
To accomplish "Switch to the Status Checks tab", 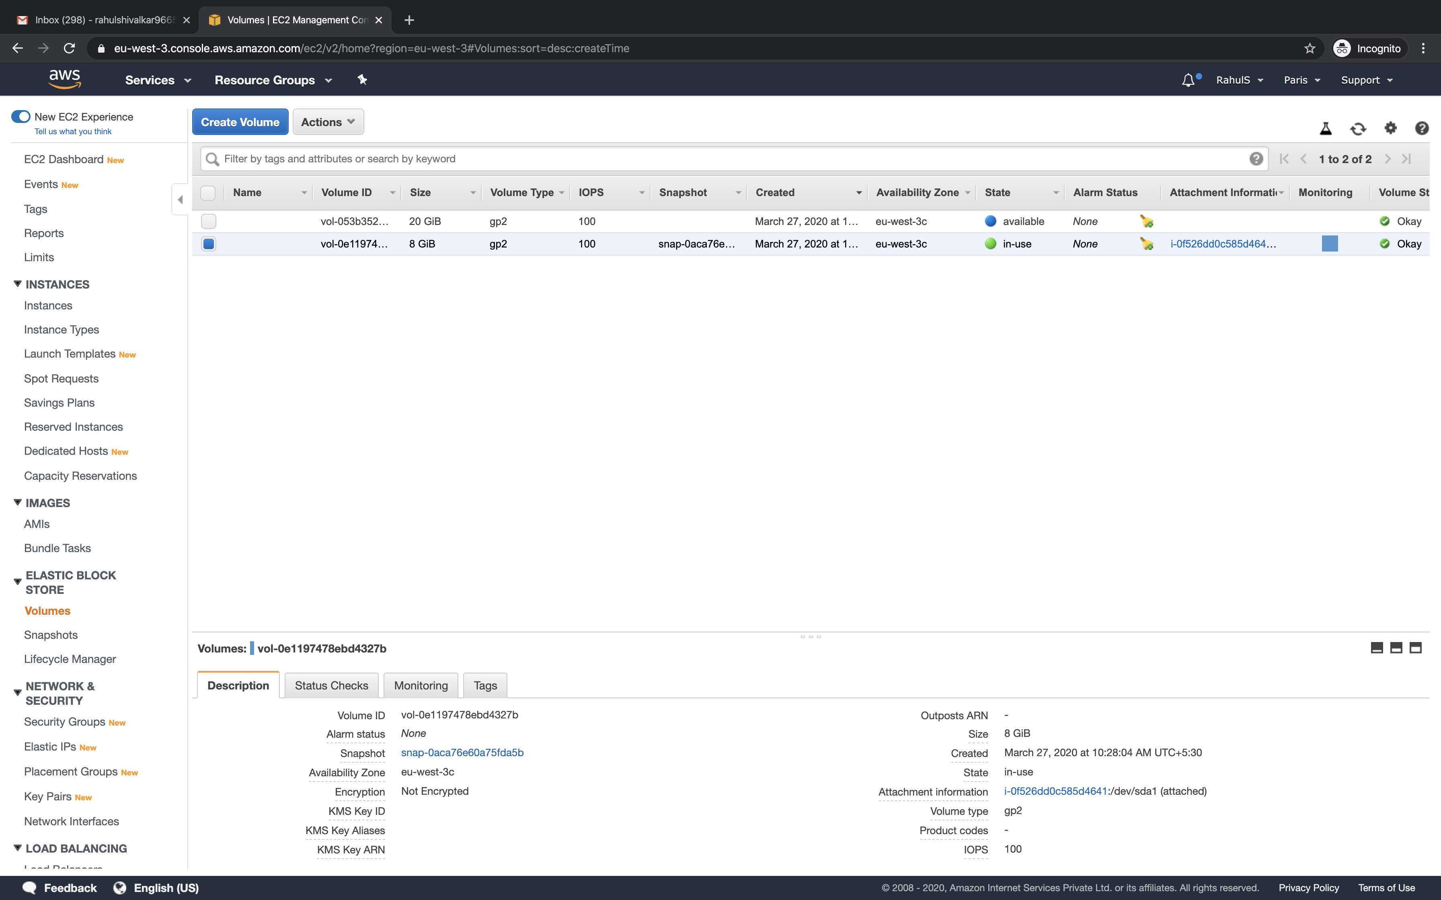I will [332, 685].
